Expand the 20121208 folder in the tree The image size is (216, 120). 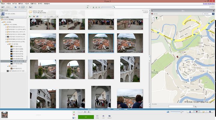pos(6,27)
